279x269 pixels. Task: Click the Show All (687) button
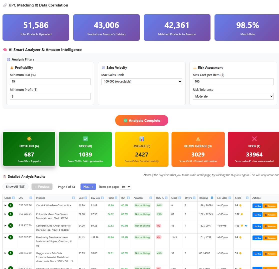[16, 187]
